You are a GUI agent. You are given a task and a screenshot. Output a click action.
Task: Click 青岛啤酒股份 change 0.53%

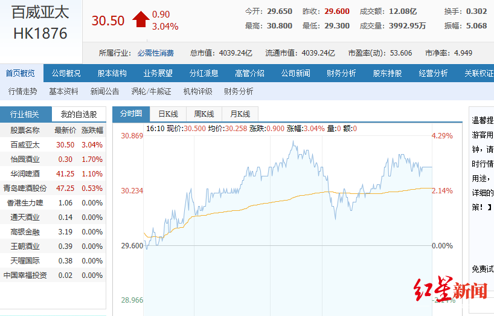(92, 188)
